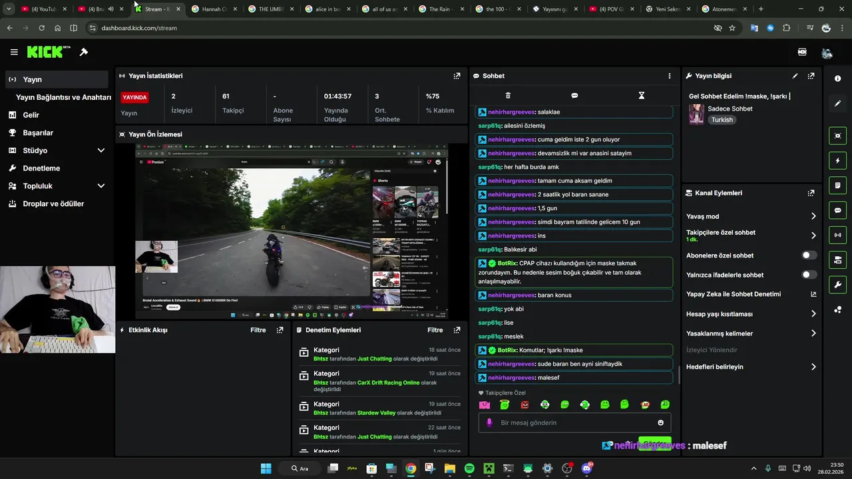Open Yapay Zeka ile Sohbet Denetimi link

tap(751, 294)
